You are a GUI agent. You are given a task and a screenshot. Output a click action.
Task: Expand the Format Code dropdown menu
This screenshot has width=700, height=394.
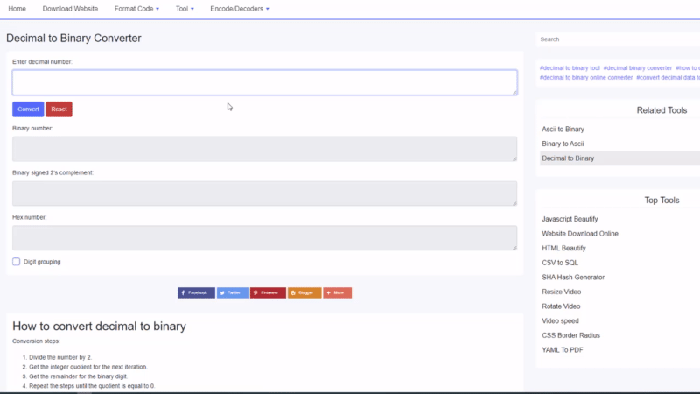(x=136, y=9)
